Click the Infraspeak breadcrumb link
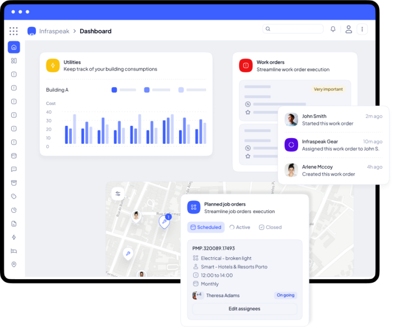 (x=54, y=31)
